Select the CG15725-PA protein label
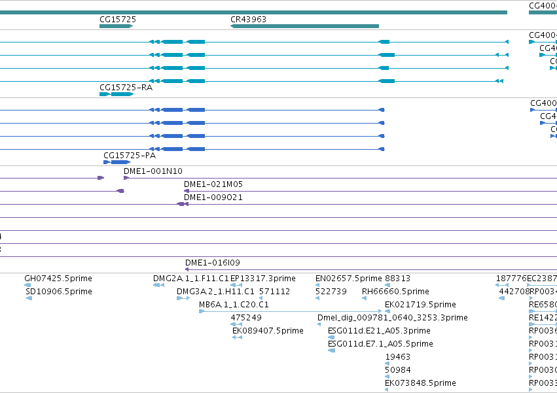Image resolution: width=557 pixels, height=393 pixels. point(130,156)
